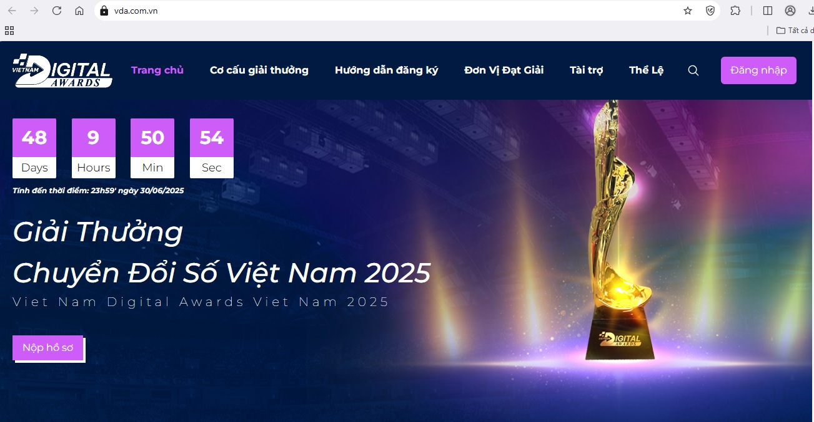The image size is (814, 422).
Task: Open the browser home icon
Action: 79,11
